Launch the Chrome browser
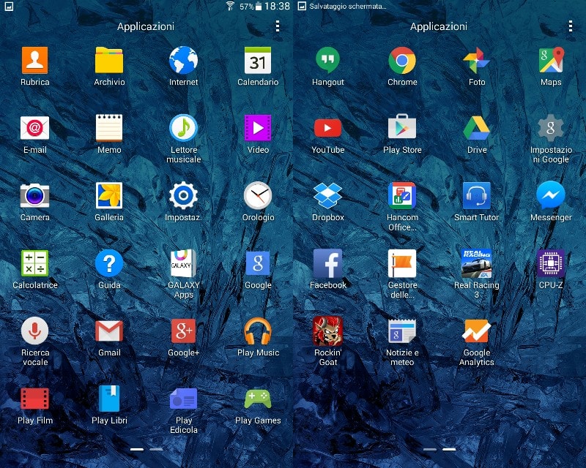This screenshot has width=586, height=468. coord(401,61)
